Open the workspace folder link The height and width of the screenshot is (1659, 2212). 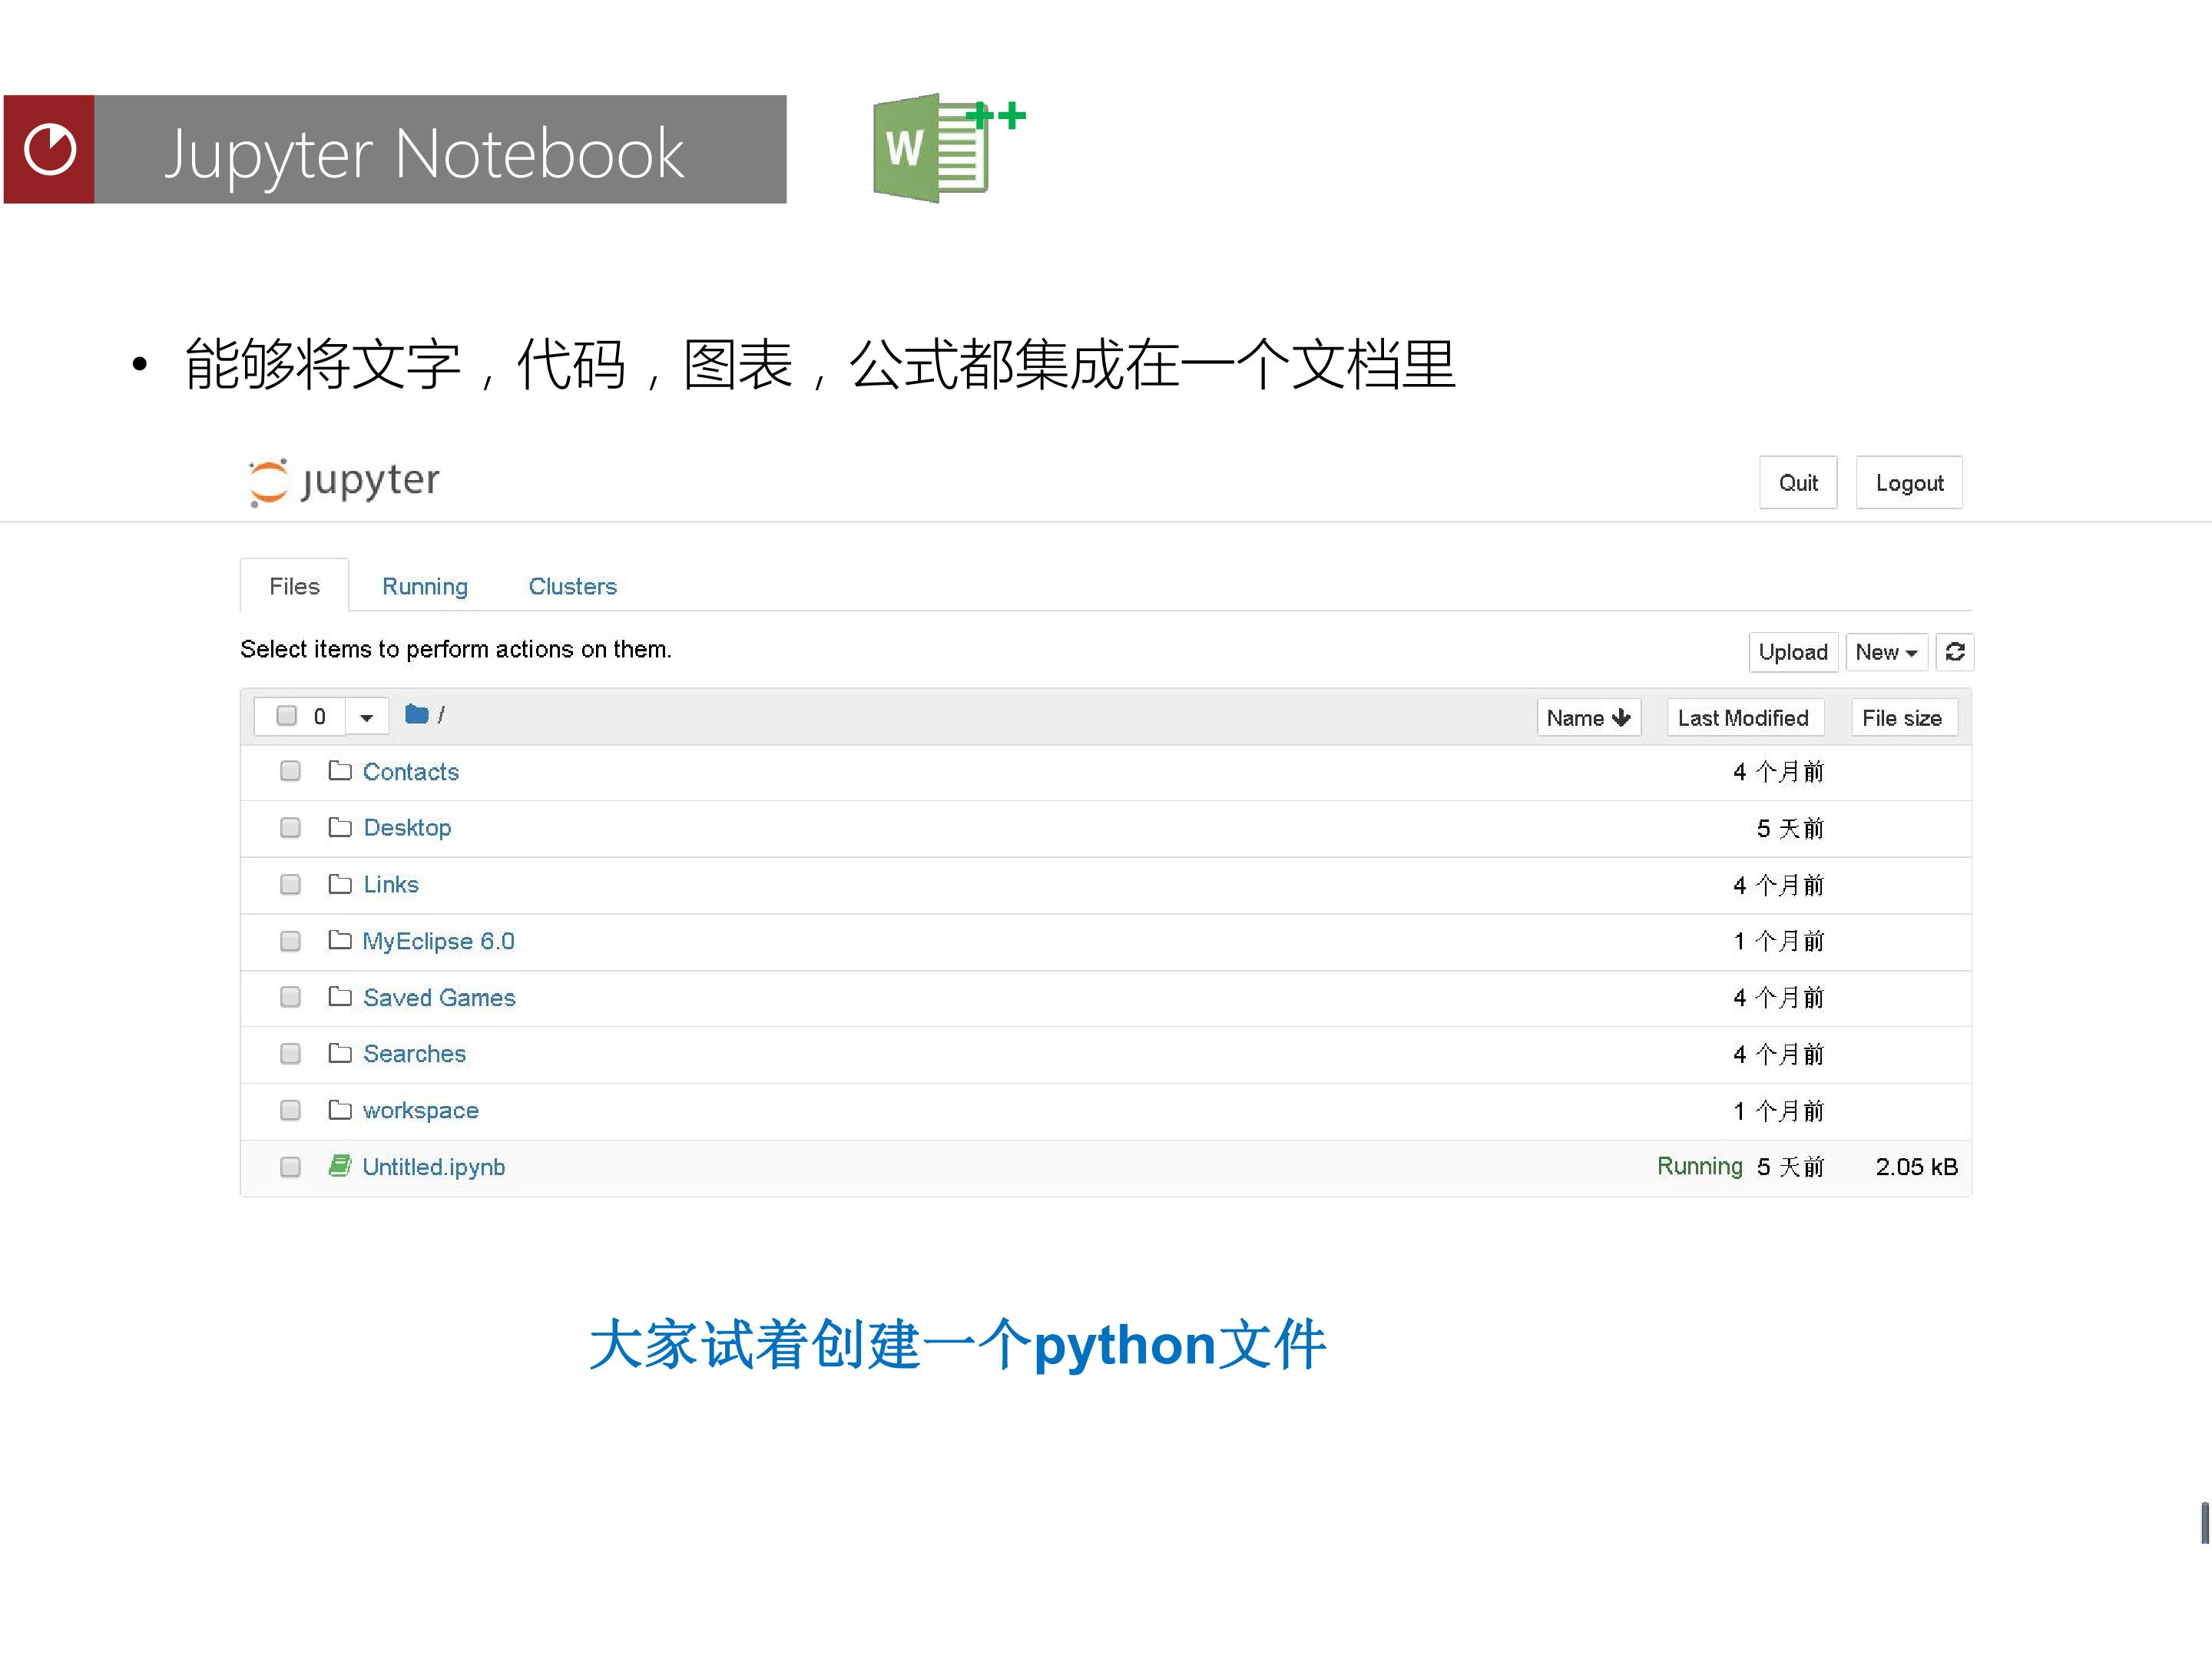420,1111
